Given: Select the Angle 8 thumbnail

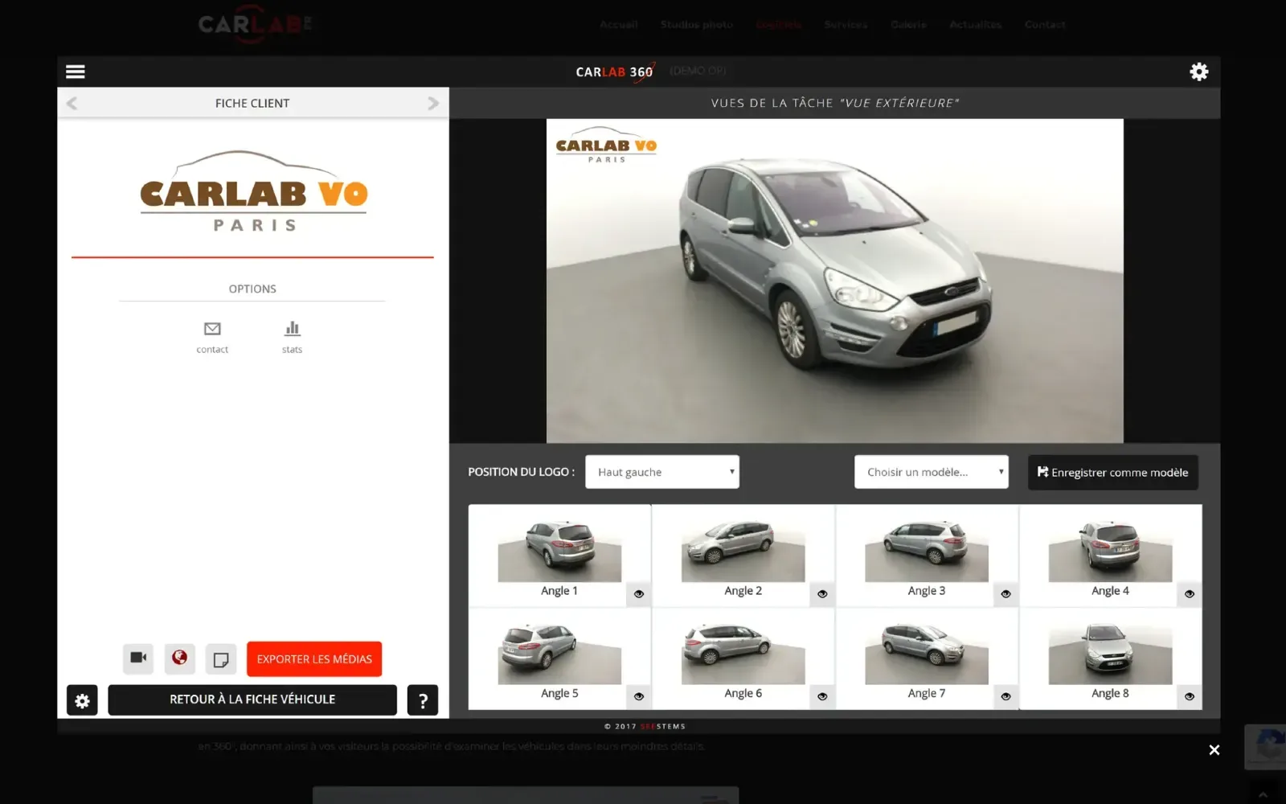Looking at the screenshot, I should click(1110, 653).
